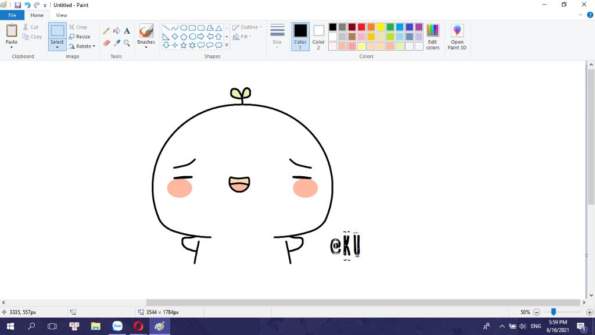Viewport: 595px width, 335px height.
Task: Click the ENG language indicator
Action: click(536, 326)
